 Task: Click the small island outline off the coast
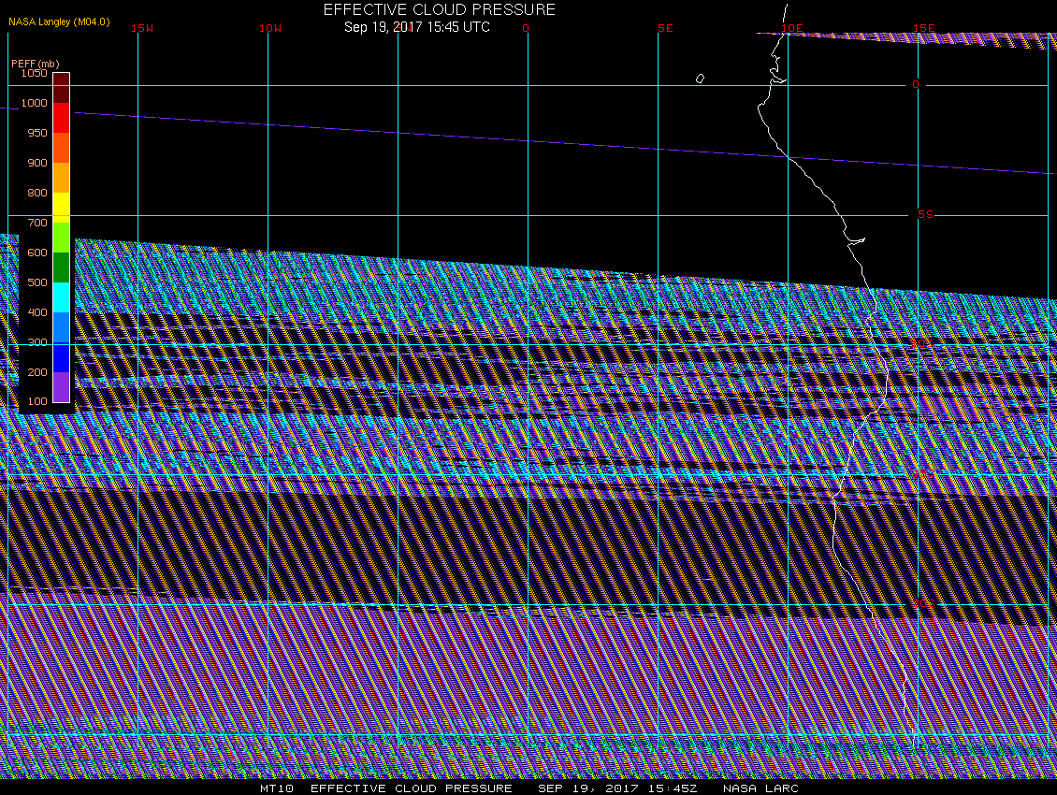coord(700,79)
